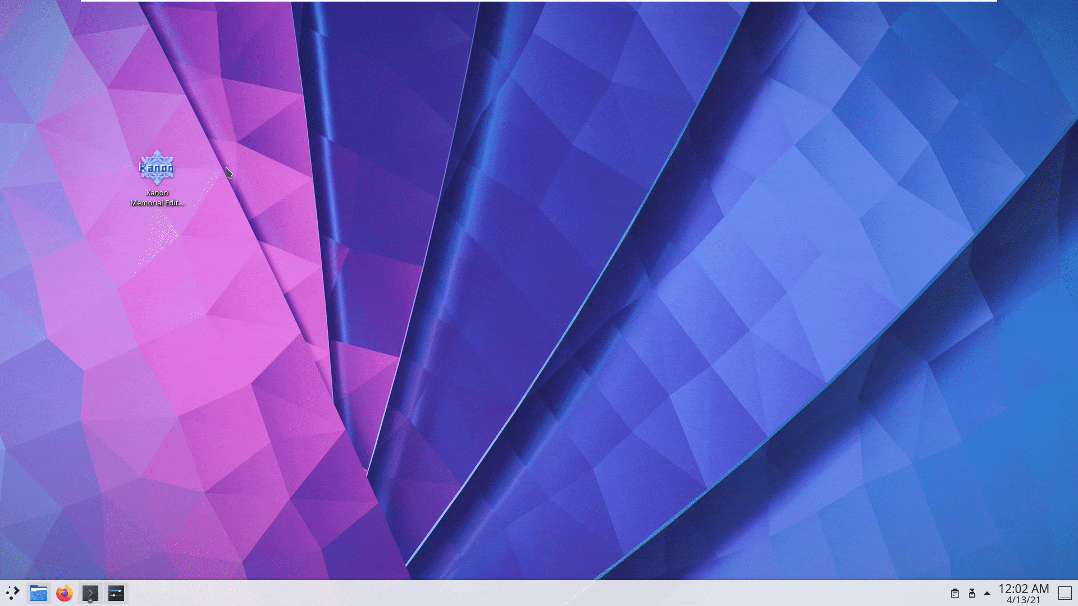Toggle Show Desktop button in panel corner
This screenshot has width=1078, height=606.
coord(1065,593)
